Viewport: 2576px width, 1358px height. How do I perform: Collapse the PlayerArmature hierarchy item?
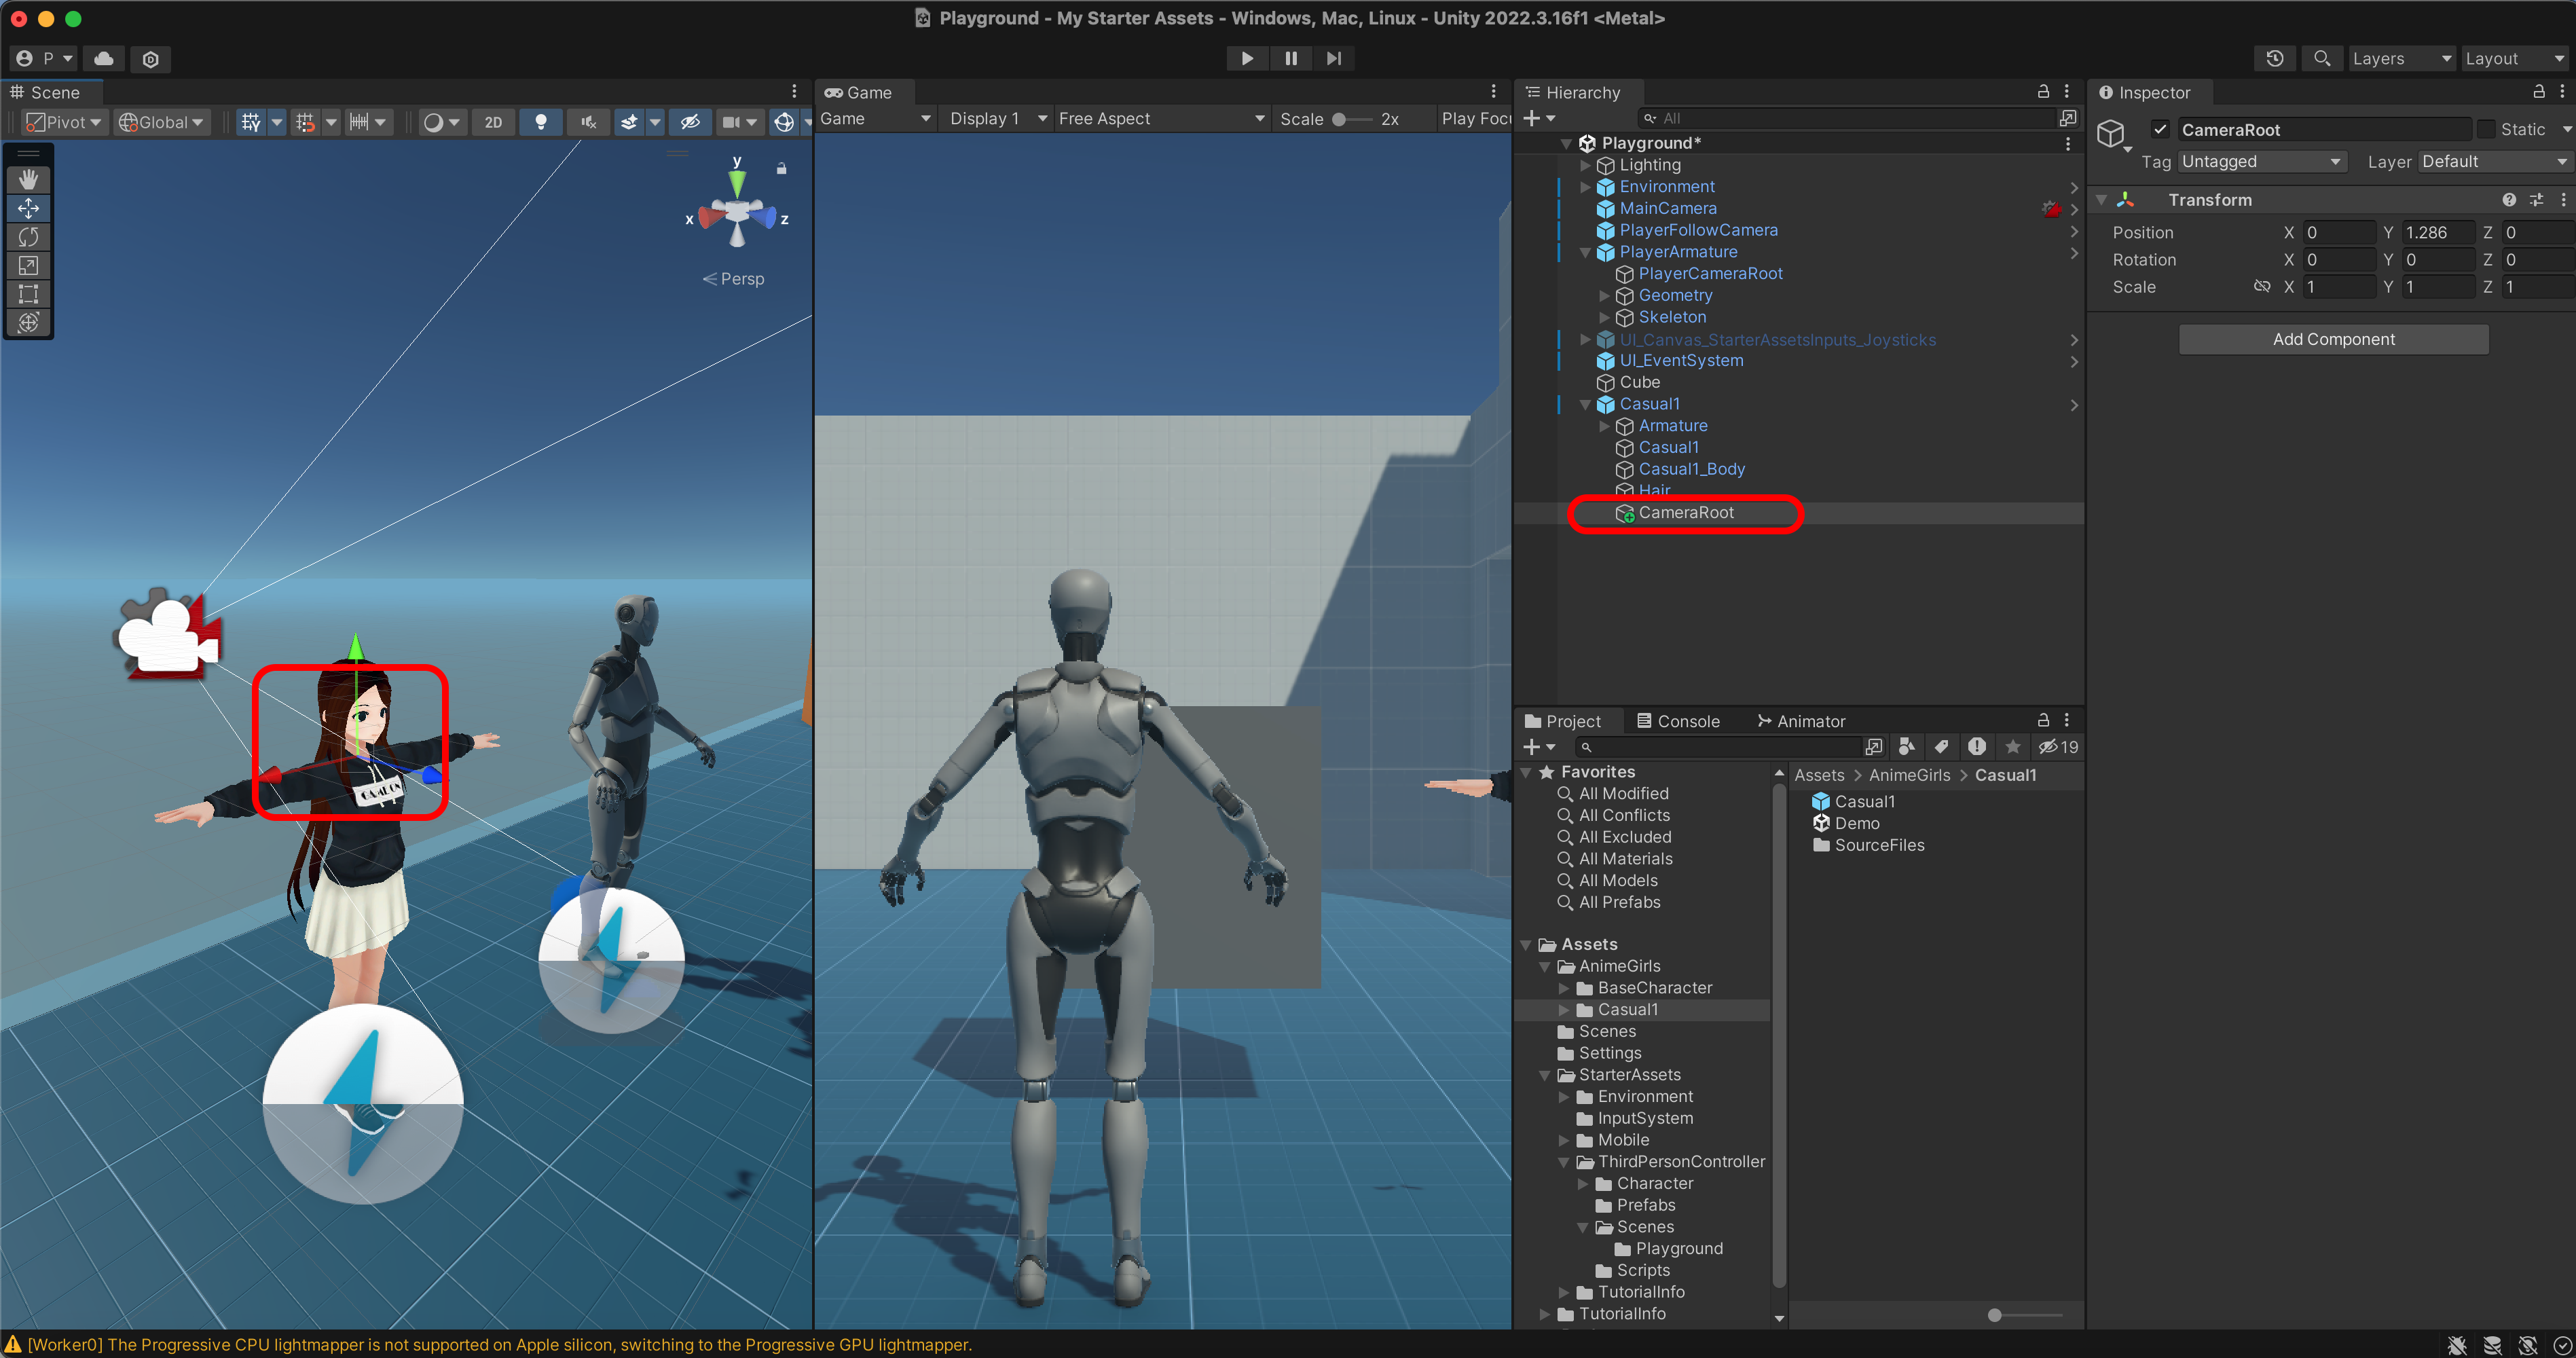[1585, 252]
